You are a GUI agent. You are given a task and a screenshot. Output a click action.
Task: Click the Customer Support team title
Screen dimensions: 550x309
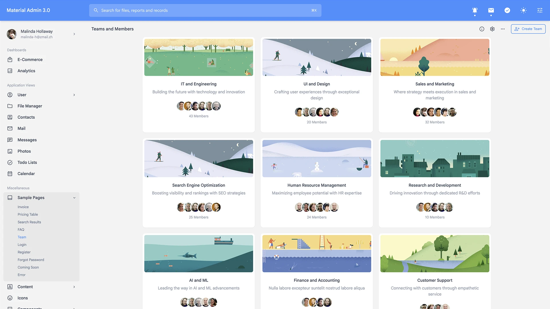point(435,280)
